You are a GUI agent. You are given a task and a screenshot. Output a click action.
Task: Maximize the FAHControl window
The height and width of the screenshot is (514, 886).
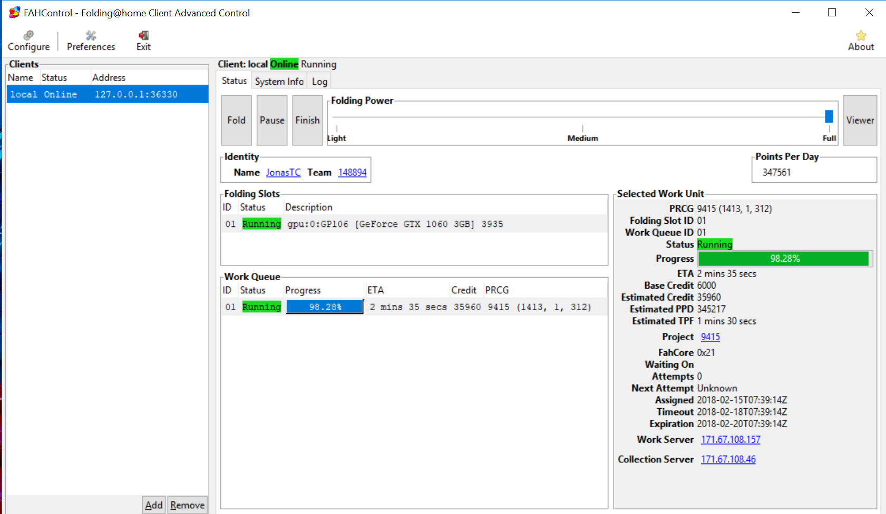[832, 13]
